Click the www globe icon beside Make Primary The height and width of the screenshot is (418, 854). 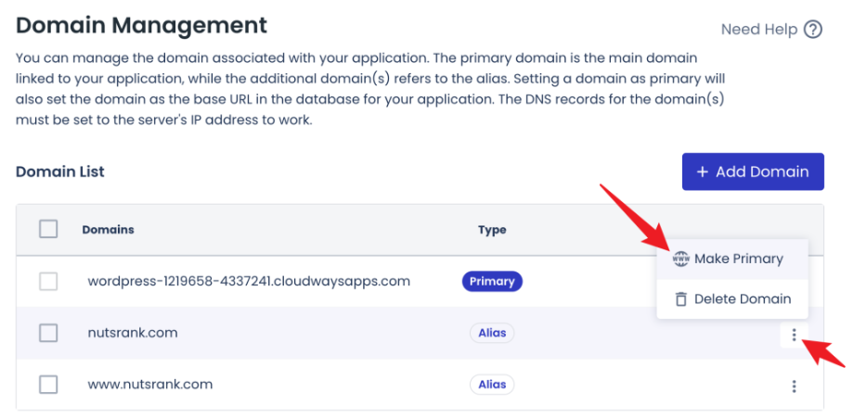point(680,259)
